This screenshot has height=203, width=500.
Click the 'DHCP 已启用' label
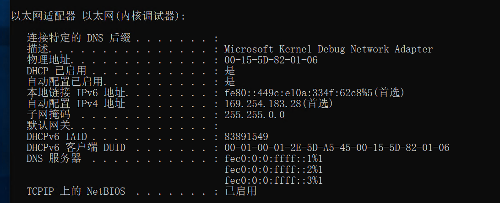(57, 71)
